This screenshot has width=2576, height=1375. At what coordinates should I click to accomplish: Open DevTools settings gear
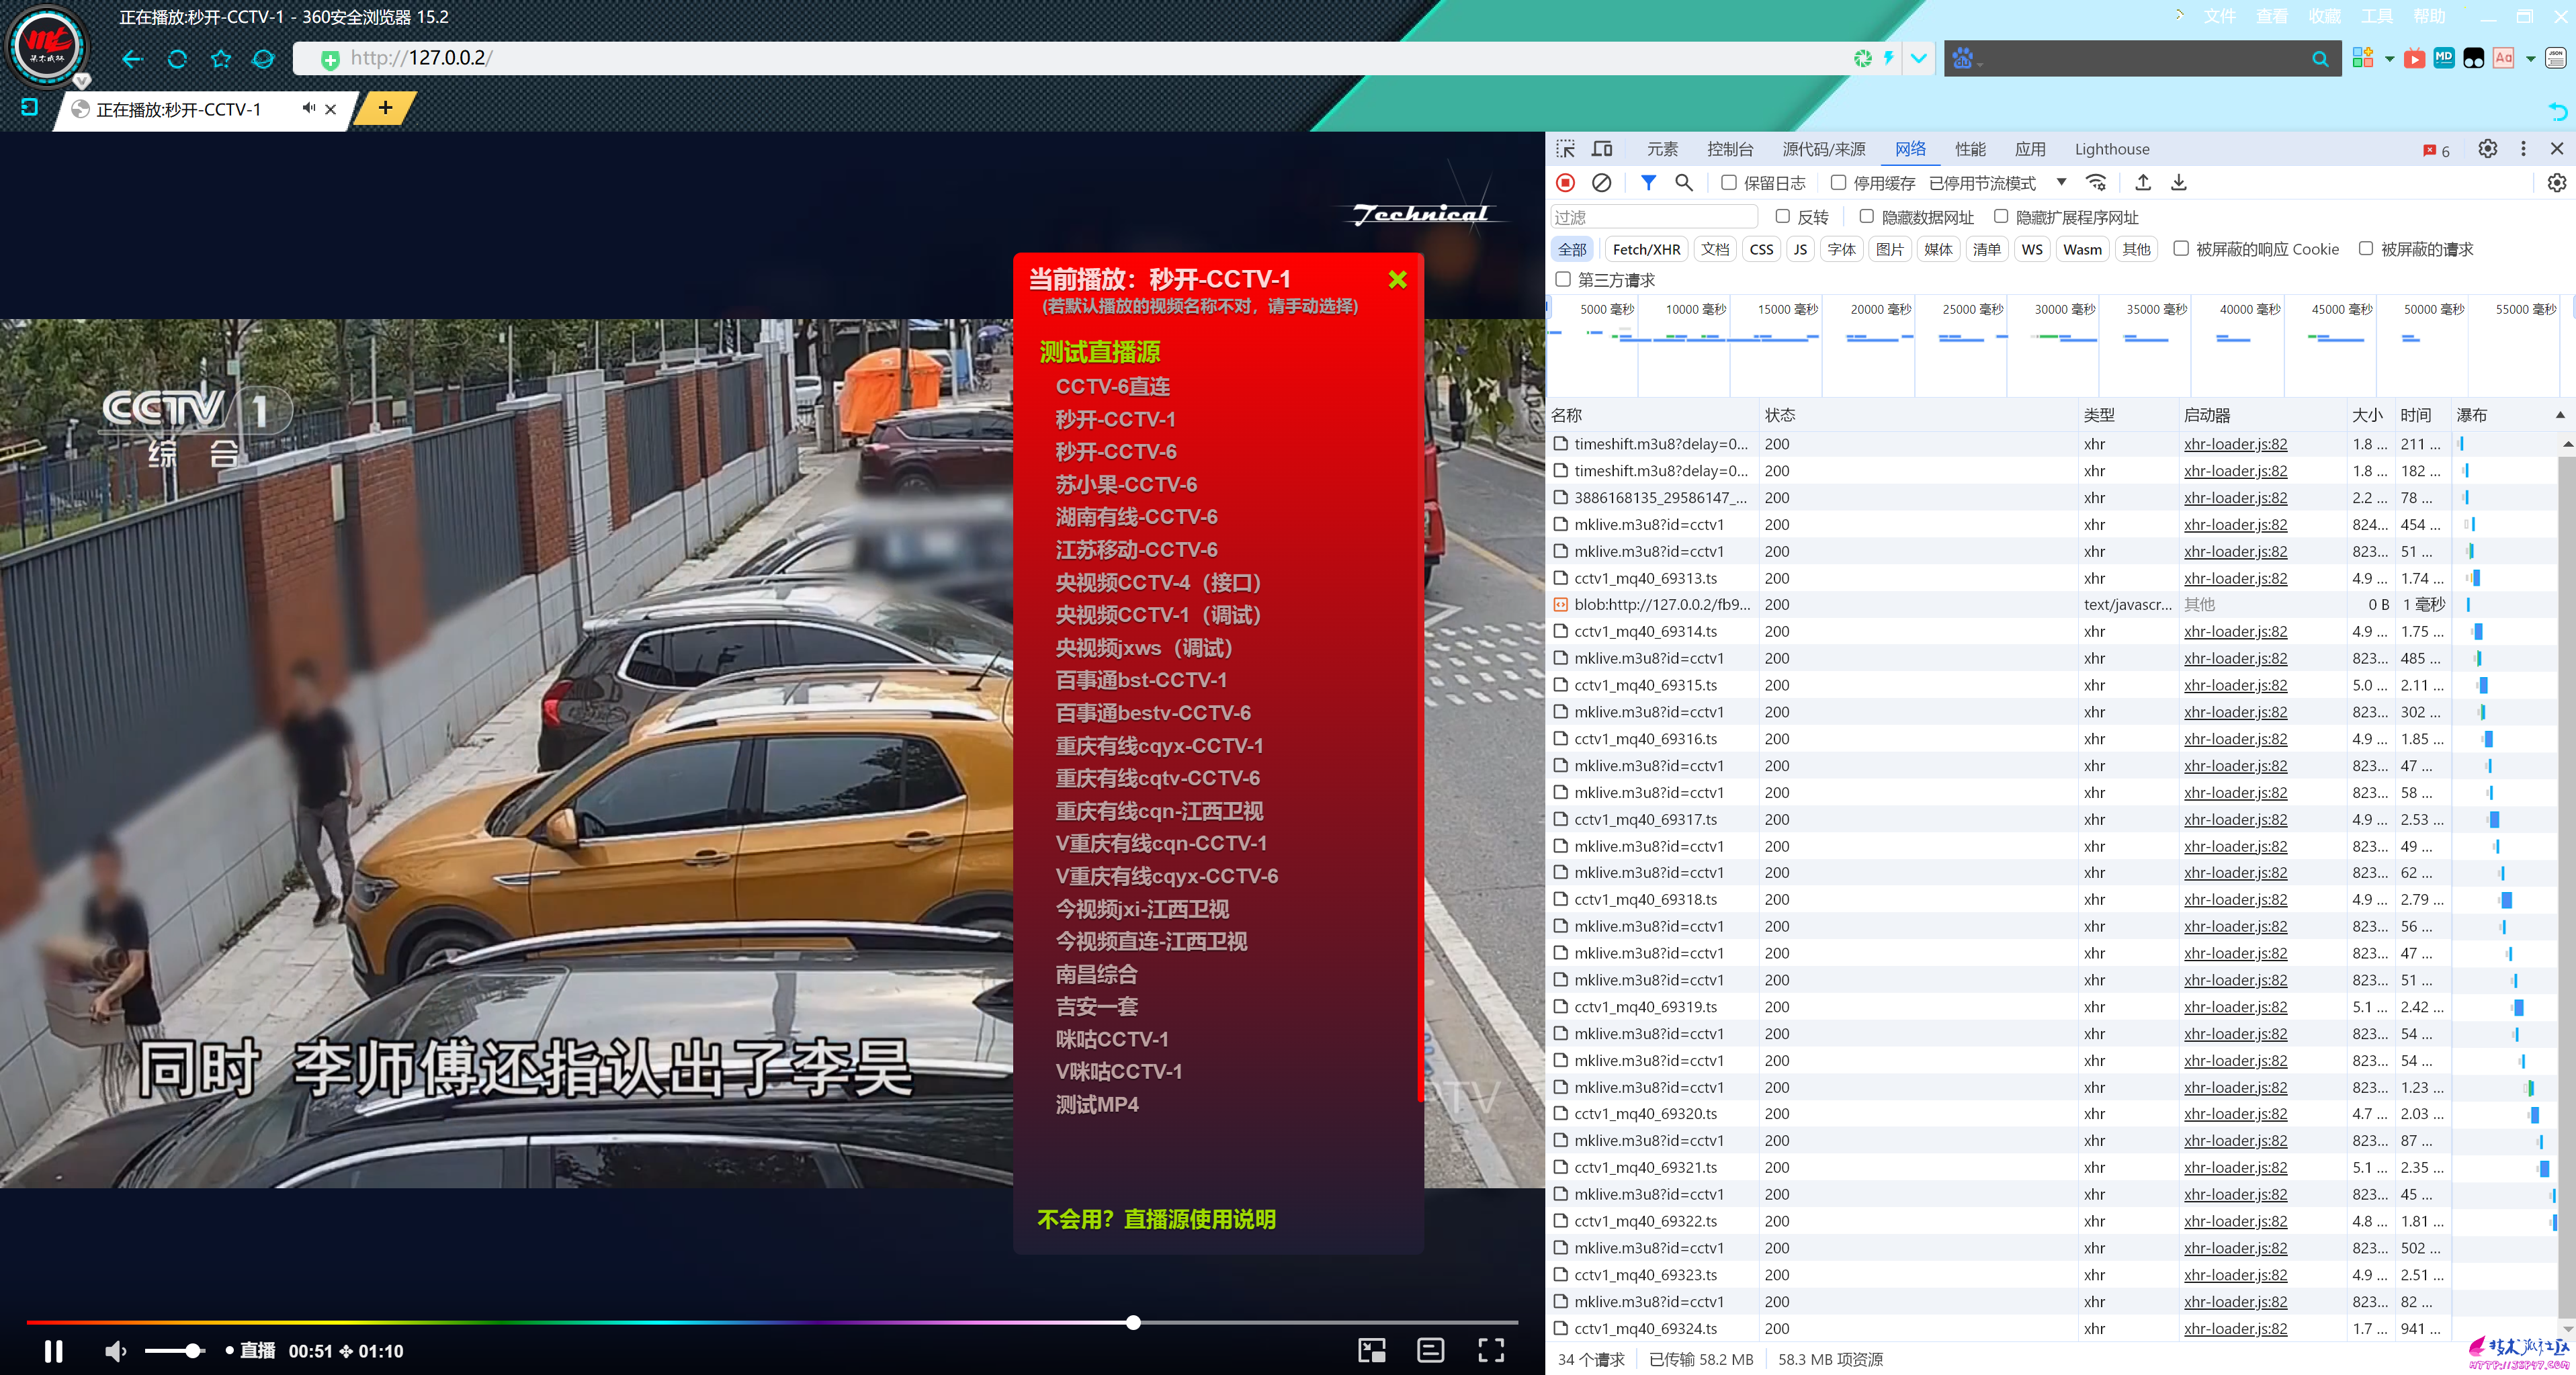point(2488,149)
